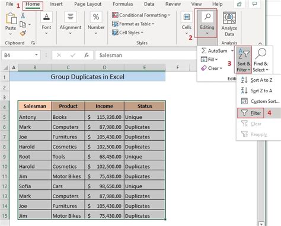Collapse the ribbon with the chevron
The width and height of the screenshot is (281, 226).
tap(260, 44)
